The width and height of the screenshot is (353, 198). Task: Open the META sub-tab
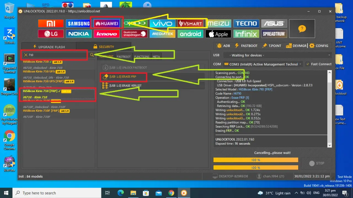point(156,57)
